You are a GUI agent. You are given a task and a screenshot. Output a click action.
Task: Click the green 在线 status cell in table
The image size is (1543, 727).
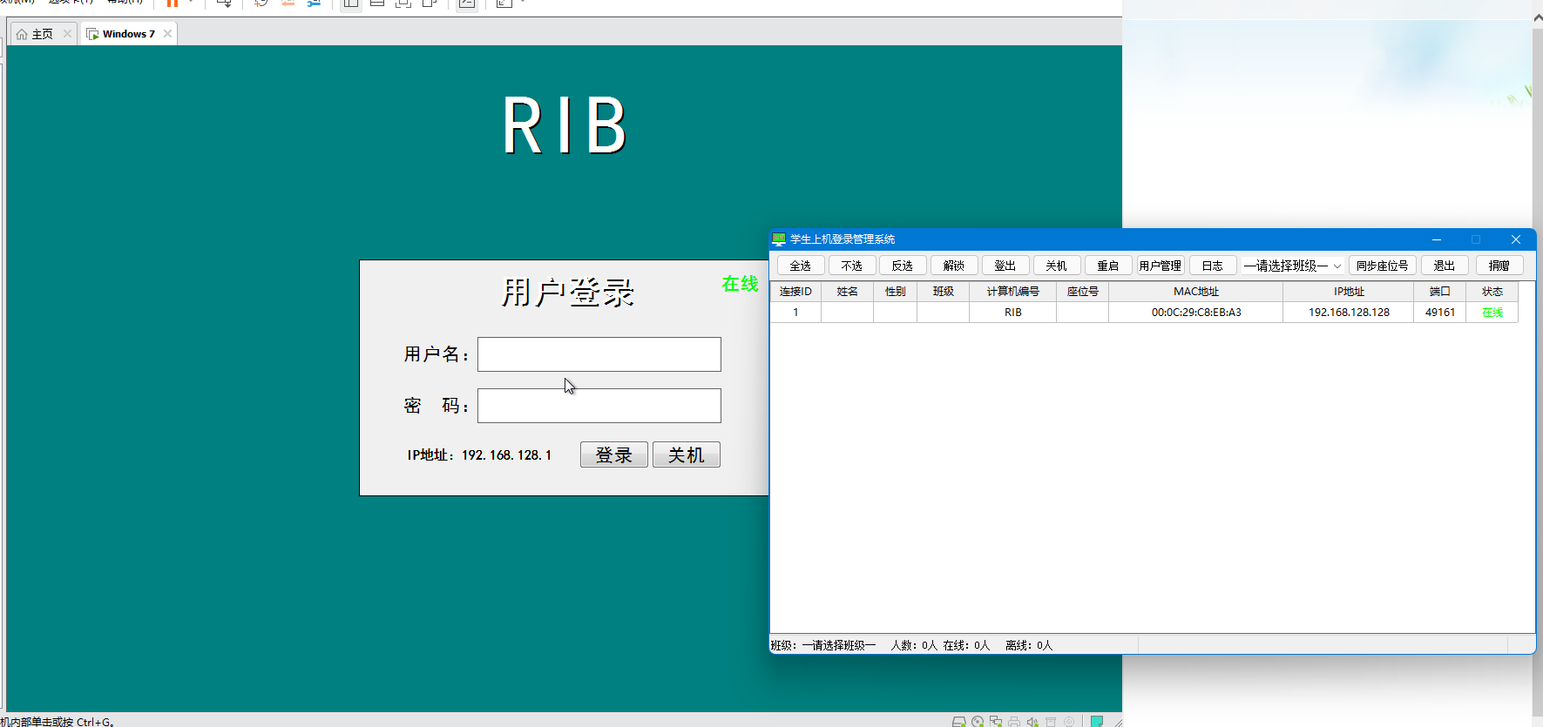click(1492, 313)
